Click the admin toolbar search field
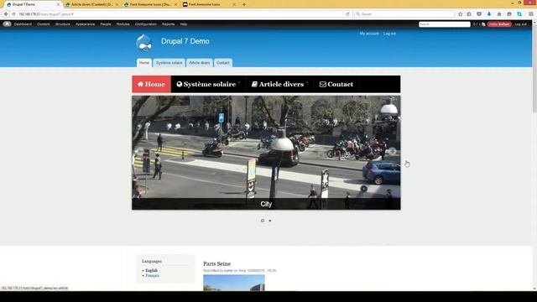Image resolution: width=537 pixels, height=302 pixels. tap(444, 24)
